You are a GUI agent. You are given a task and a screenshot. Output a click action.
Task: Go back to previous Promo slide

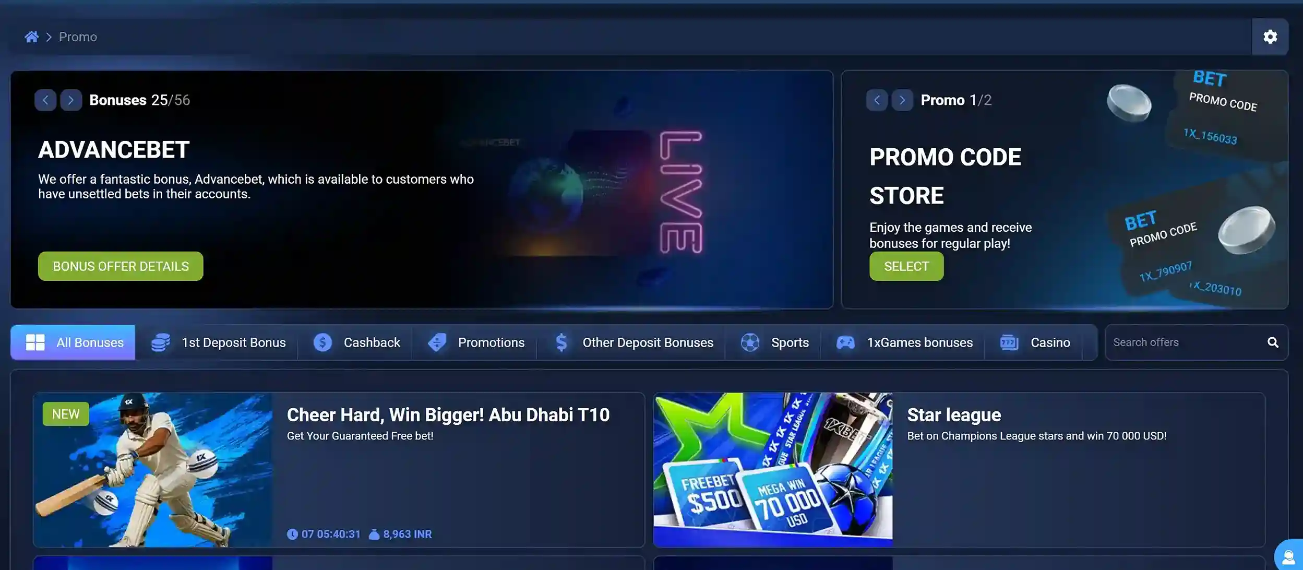pyautogui.click(x=877, y=100)
